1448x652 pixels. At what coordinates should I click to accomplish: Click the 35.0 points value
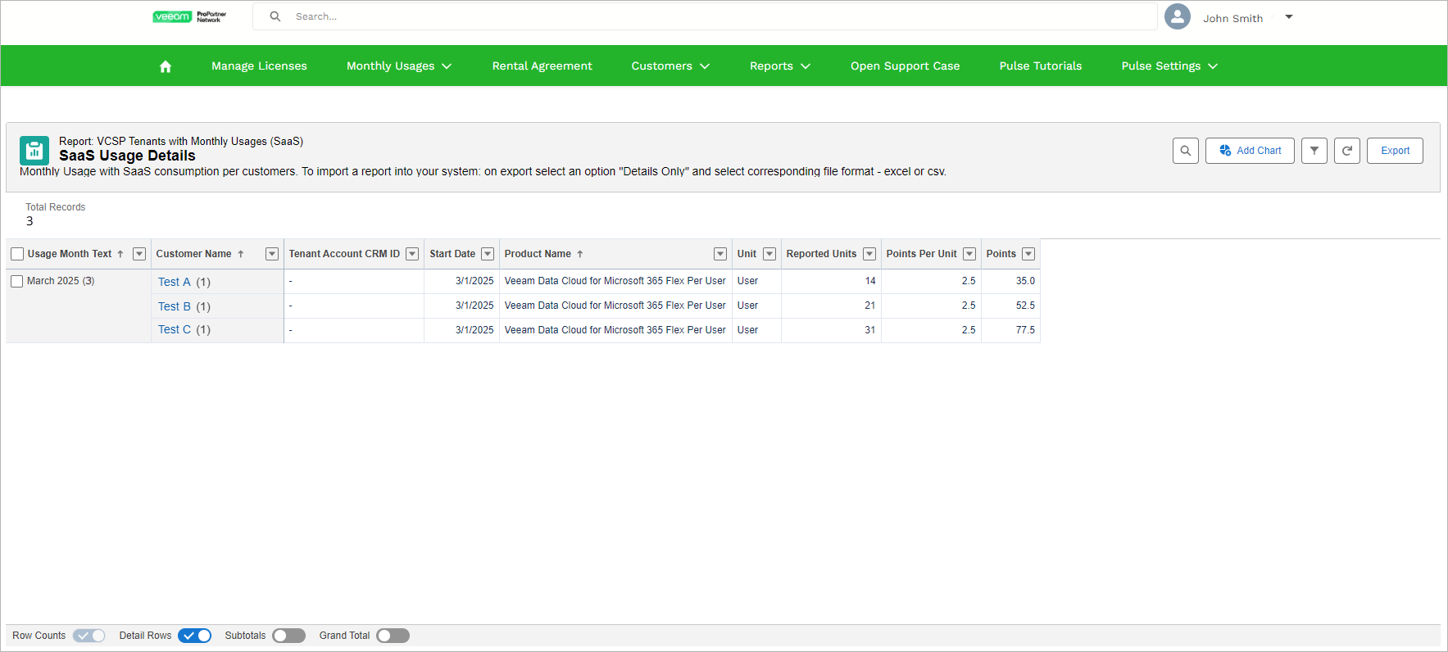click(x=1025, y=281)
